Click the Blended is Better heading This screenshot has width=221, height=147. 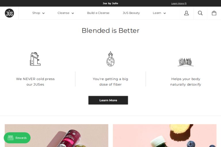[110, 30]
